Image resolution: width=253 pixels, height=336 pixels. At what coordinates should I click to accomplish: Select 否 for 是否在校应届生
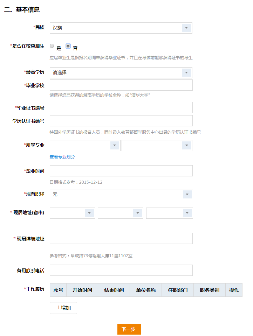68,46
